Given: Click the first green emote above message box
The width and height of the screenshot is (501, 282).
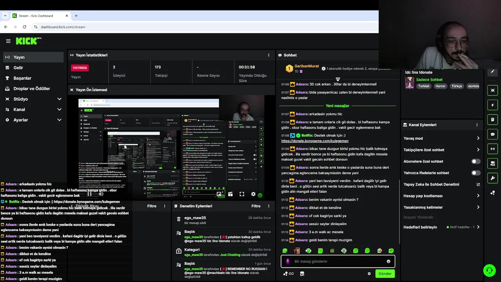Looking at the screenshot, I should [285, 251].
